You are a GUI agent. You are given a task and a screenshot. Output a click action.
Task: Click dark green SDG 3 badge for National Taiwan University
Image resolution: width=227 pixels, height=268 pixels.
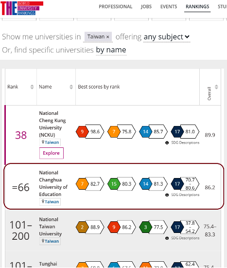(145, 227)
